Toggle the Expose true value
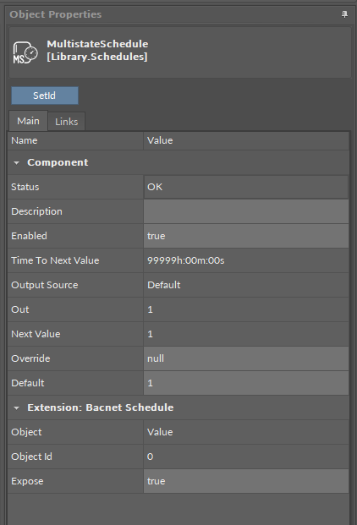This screenshot has width=357, height=525. tap(246, 481)
